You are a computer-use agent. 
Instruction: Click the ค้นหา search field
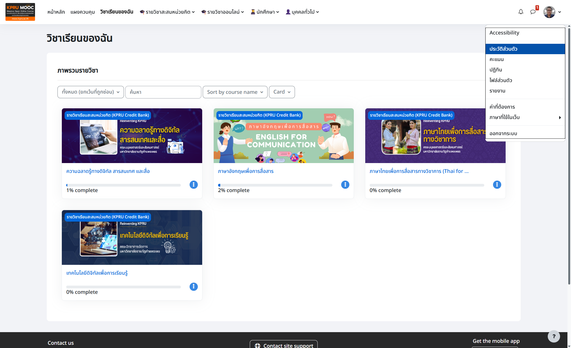click(163, 92)
